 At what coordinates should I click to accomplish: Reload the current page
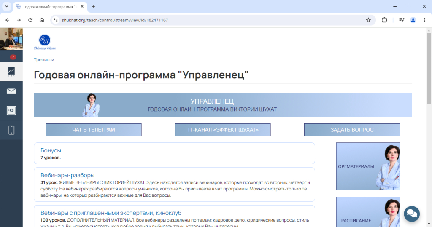[30, 20]
